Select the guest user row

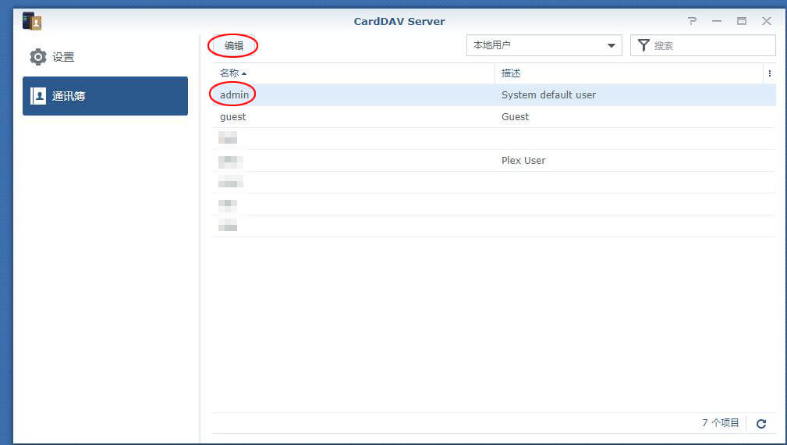coord(233,116)
